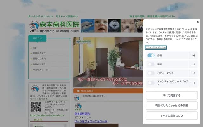Close the cookie consent dialog
This screenshot has height=127, width=203.
pos(198,22)
